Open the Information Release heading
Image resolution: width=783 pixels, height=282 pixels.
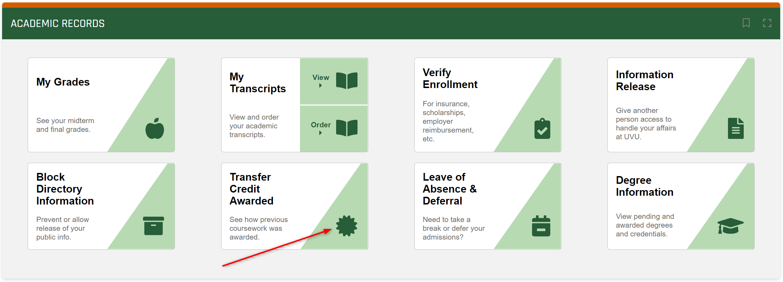click(x=644, y=81)
